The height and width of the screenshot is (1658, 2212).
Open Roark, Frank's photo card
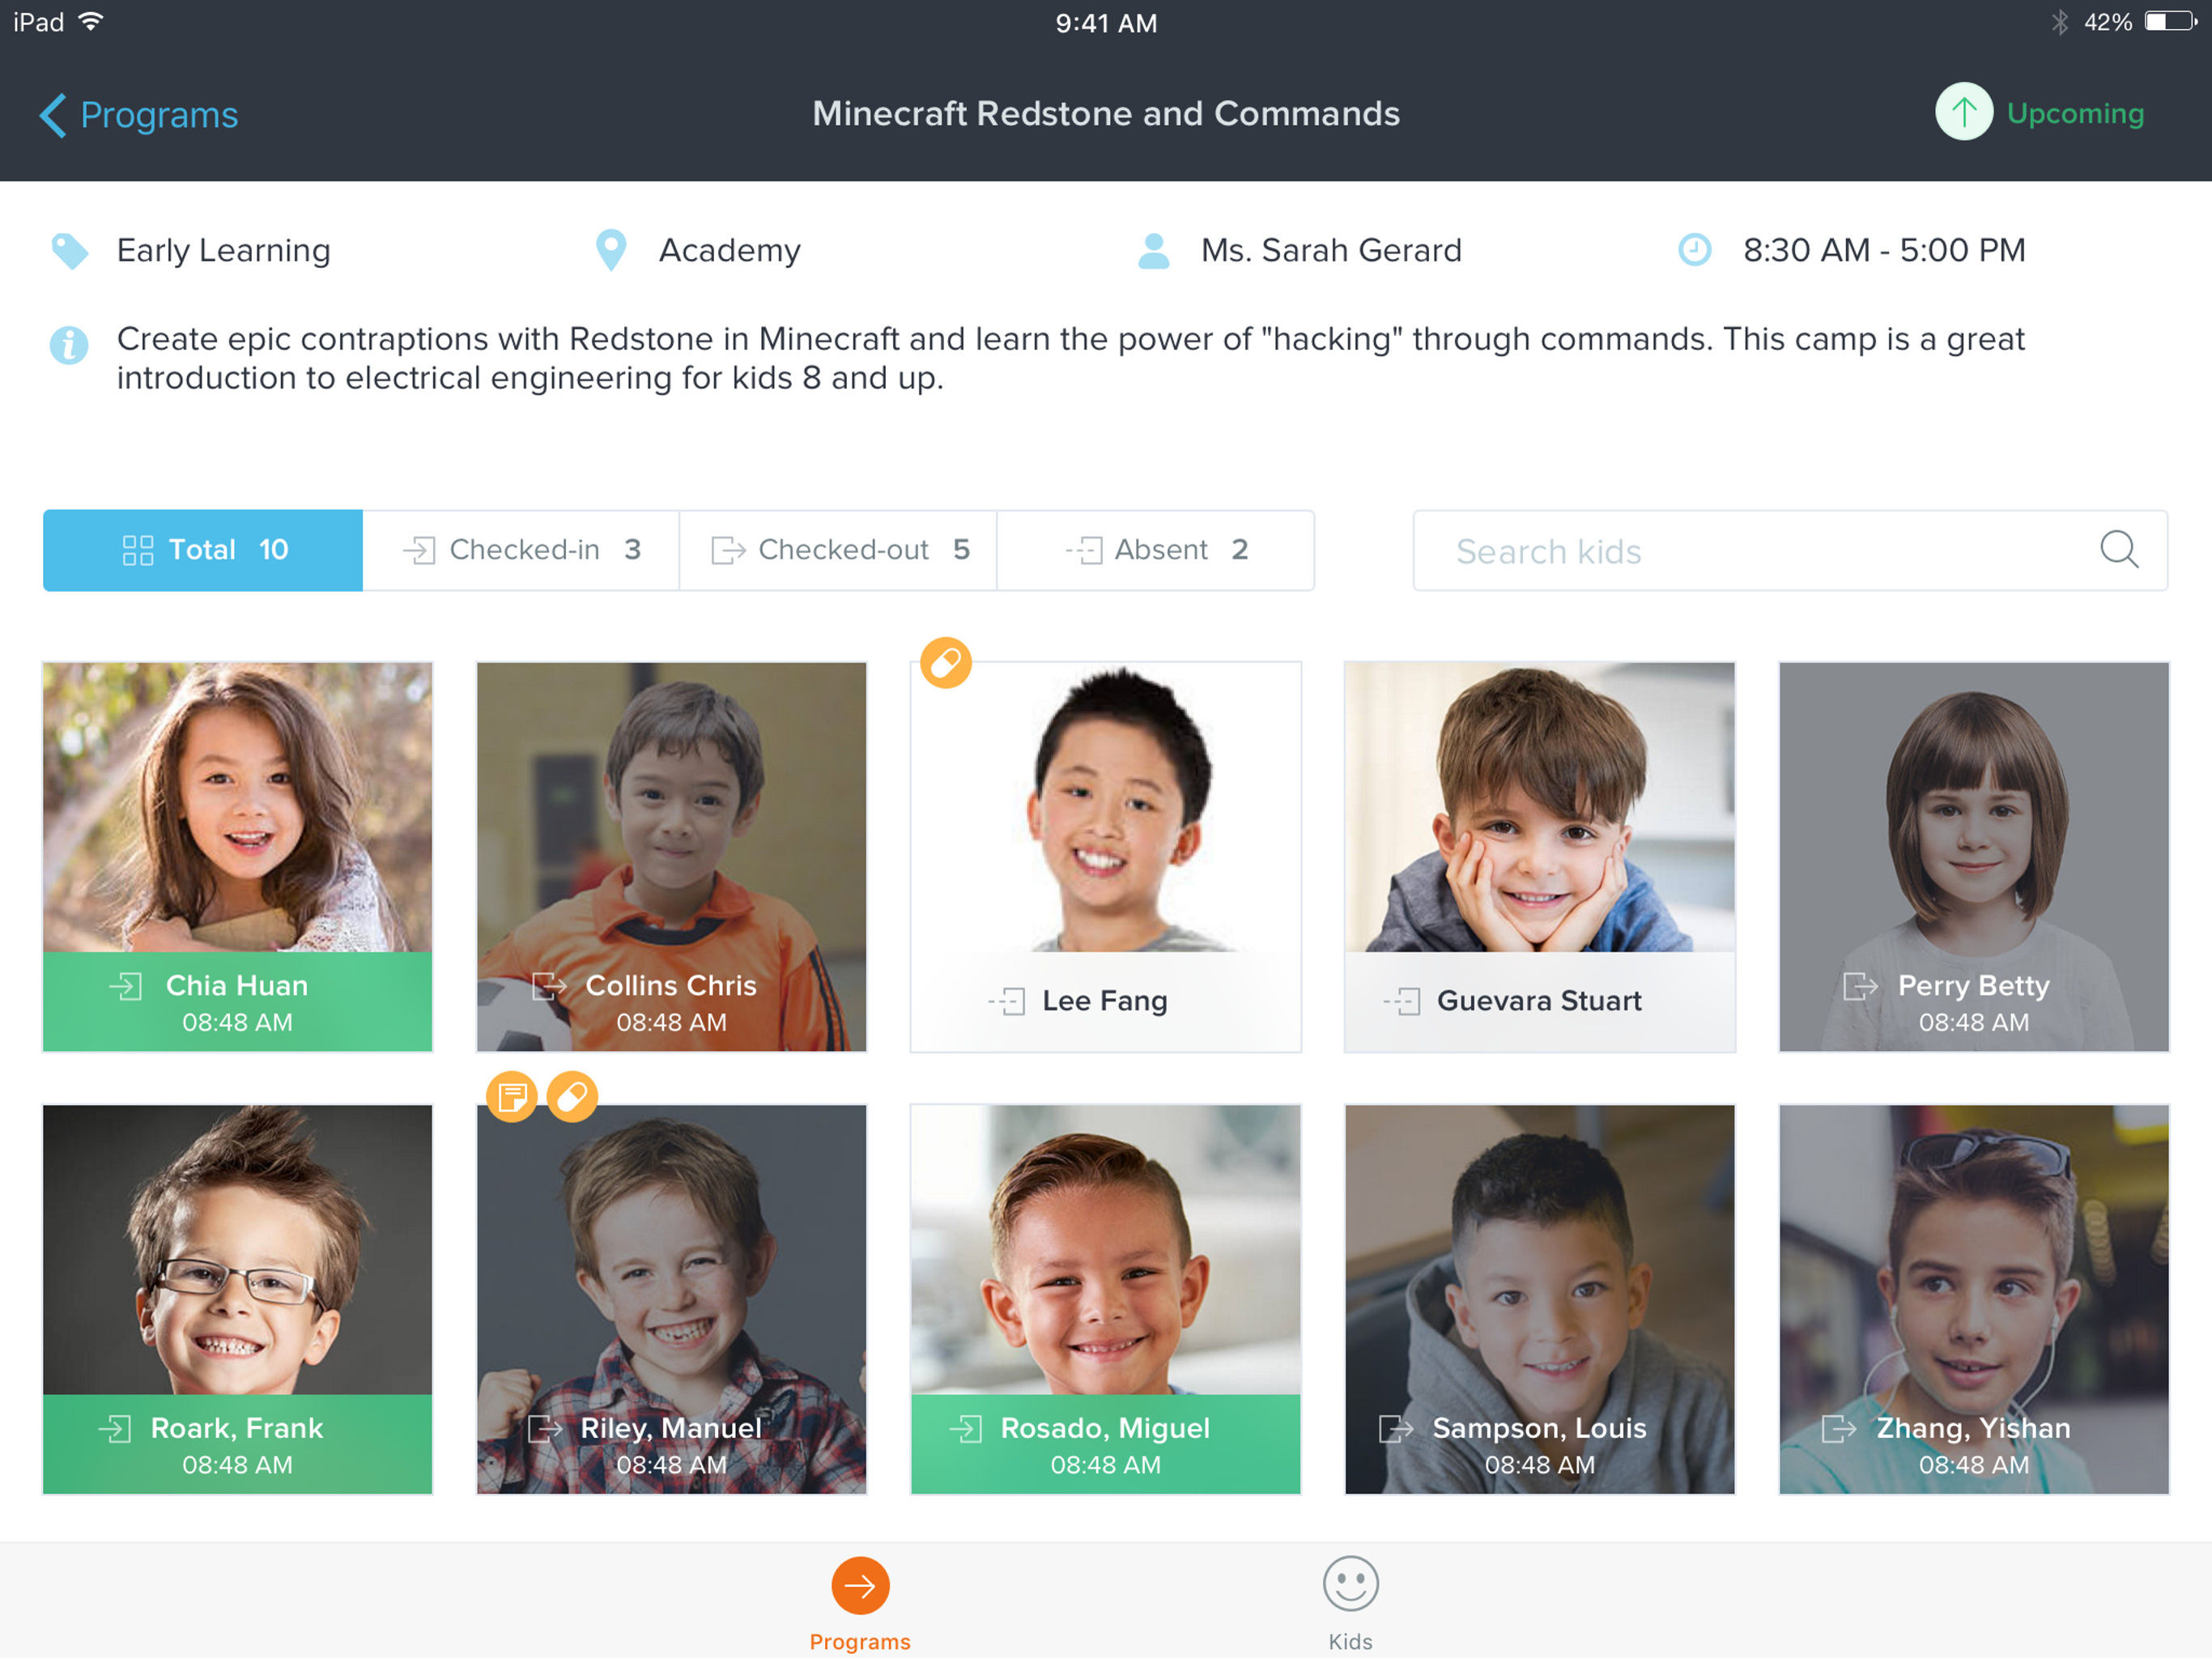[x=237, y=1299]
